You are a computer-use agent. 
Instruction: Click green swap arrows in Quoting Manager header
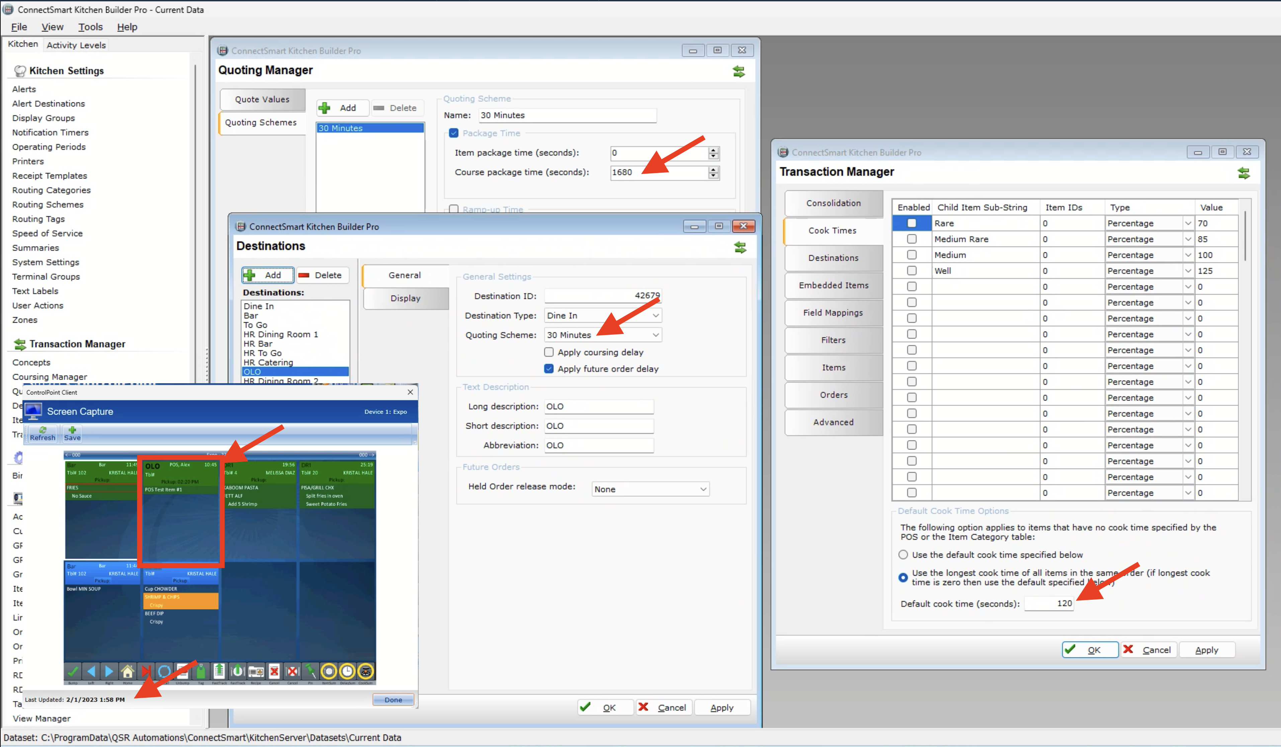[x=739, y=71]
